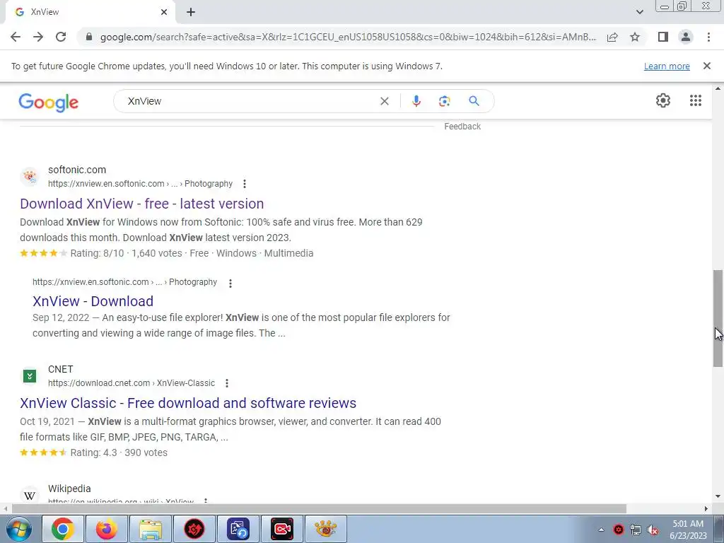
Task: Open the Chrome profile icon
Action: pyautogui.click(x=686, y=37)
